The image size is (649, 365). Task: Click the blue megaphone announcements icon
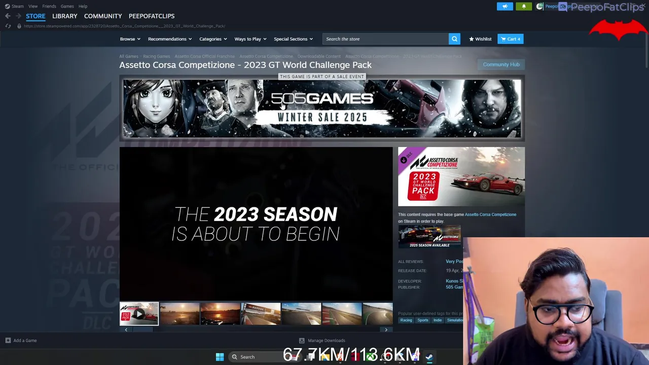pos(504,7)
